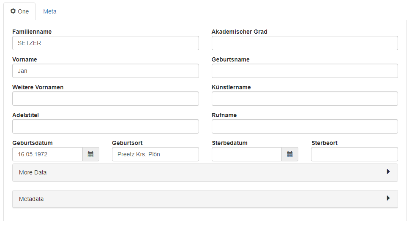The width and height of the screenshot is (412, 225).
Task: Expand the More Data arrow
Action: (388, 171)
